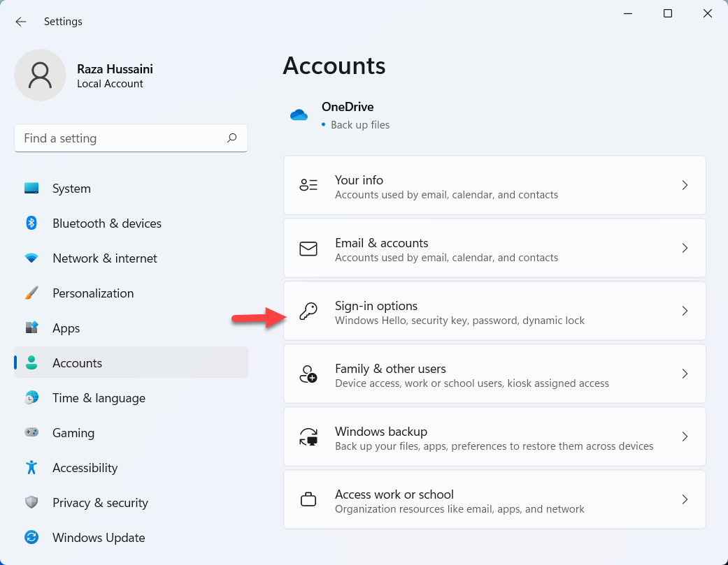Go back using the back arrow
This screenshot has width=728, height=565.
[x=21, y=22]
